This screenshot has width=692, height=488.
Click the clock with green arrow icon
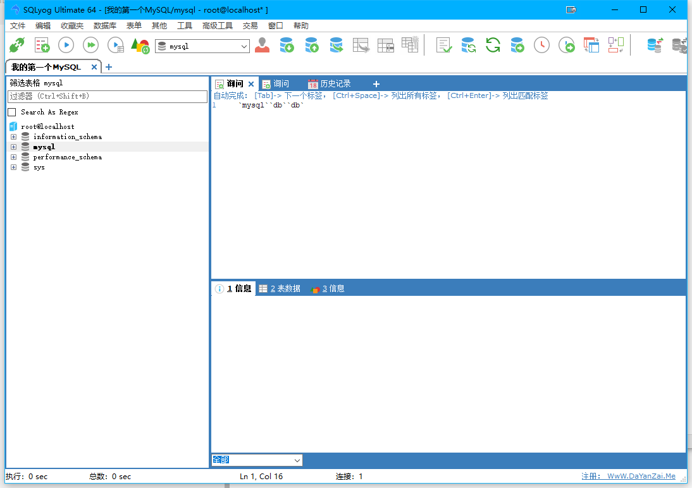[x=567, y=45]
